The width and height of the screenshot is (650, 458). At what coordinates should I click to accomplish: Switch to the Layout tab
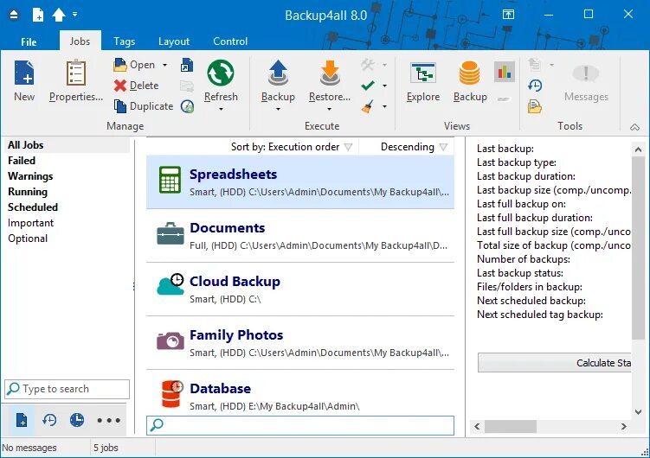(174, 41)
